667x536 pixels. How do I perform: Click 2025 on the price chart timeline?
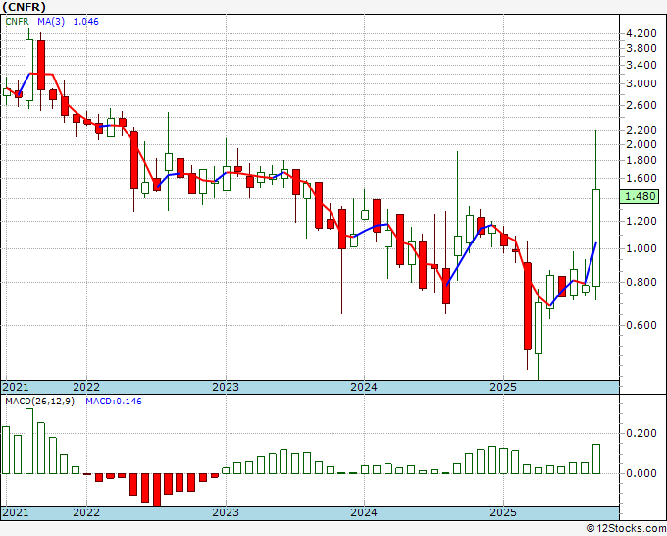[x=503, y=387]
